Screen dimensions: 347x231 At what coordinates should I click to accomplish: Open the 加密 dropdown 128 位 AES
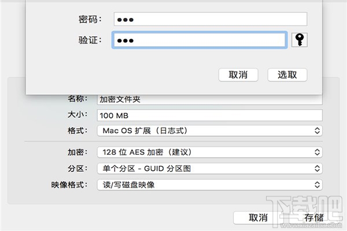point(209,152)
